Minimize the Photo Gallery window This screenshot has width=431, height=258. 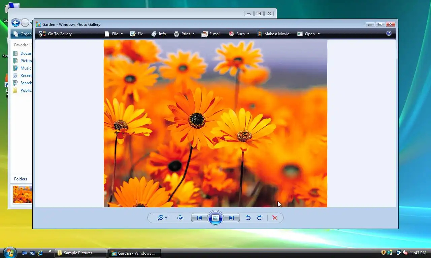coord(370,24)
